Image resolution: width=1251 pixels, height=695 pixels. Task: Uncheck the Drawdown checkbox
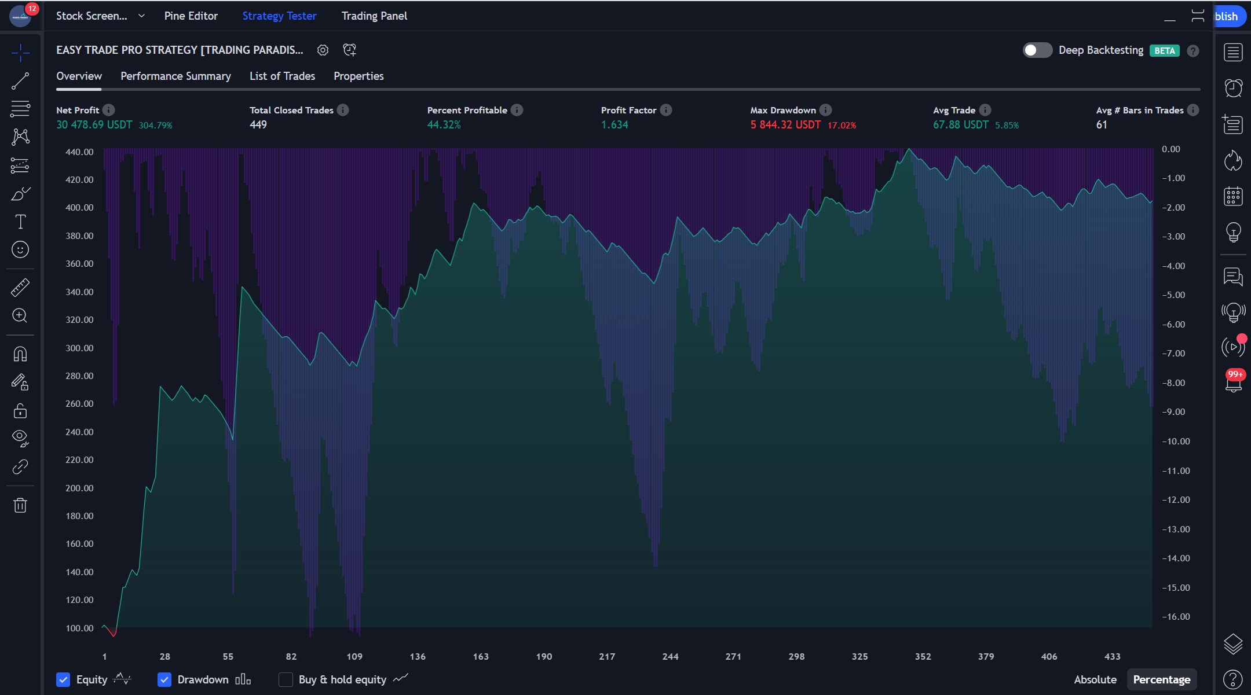point(164,679)
